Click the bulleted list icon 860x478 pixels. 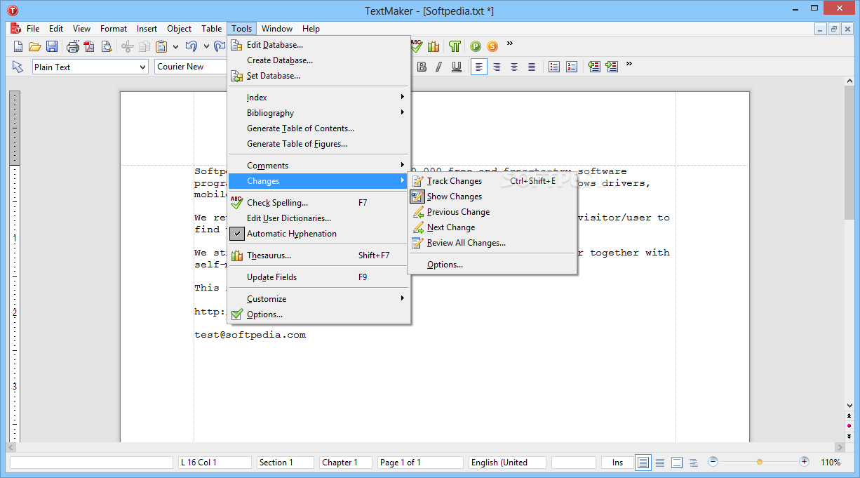point(554,67)
